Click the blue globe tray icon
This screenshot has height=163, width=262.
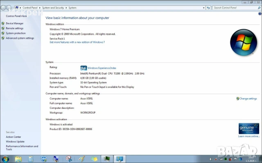(x=241, y=159)
